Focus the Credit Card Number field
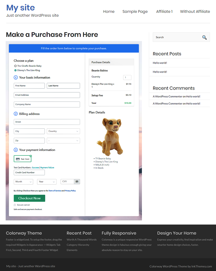Image resolution: width=216 pixels, height=271 pixels. click(29, 172)
